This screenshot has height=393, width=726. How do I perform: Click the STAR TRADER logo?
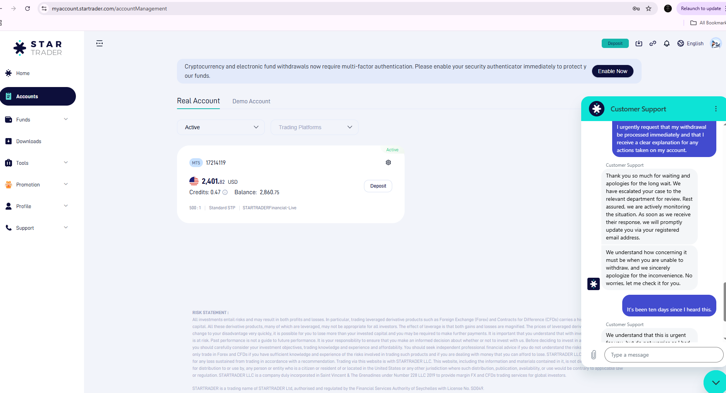point(38,48)
